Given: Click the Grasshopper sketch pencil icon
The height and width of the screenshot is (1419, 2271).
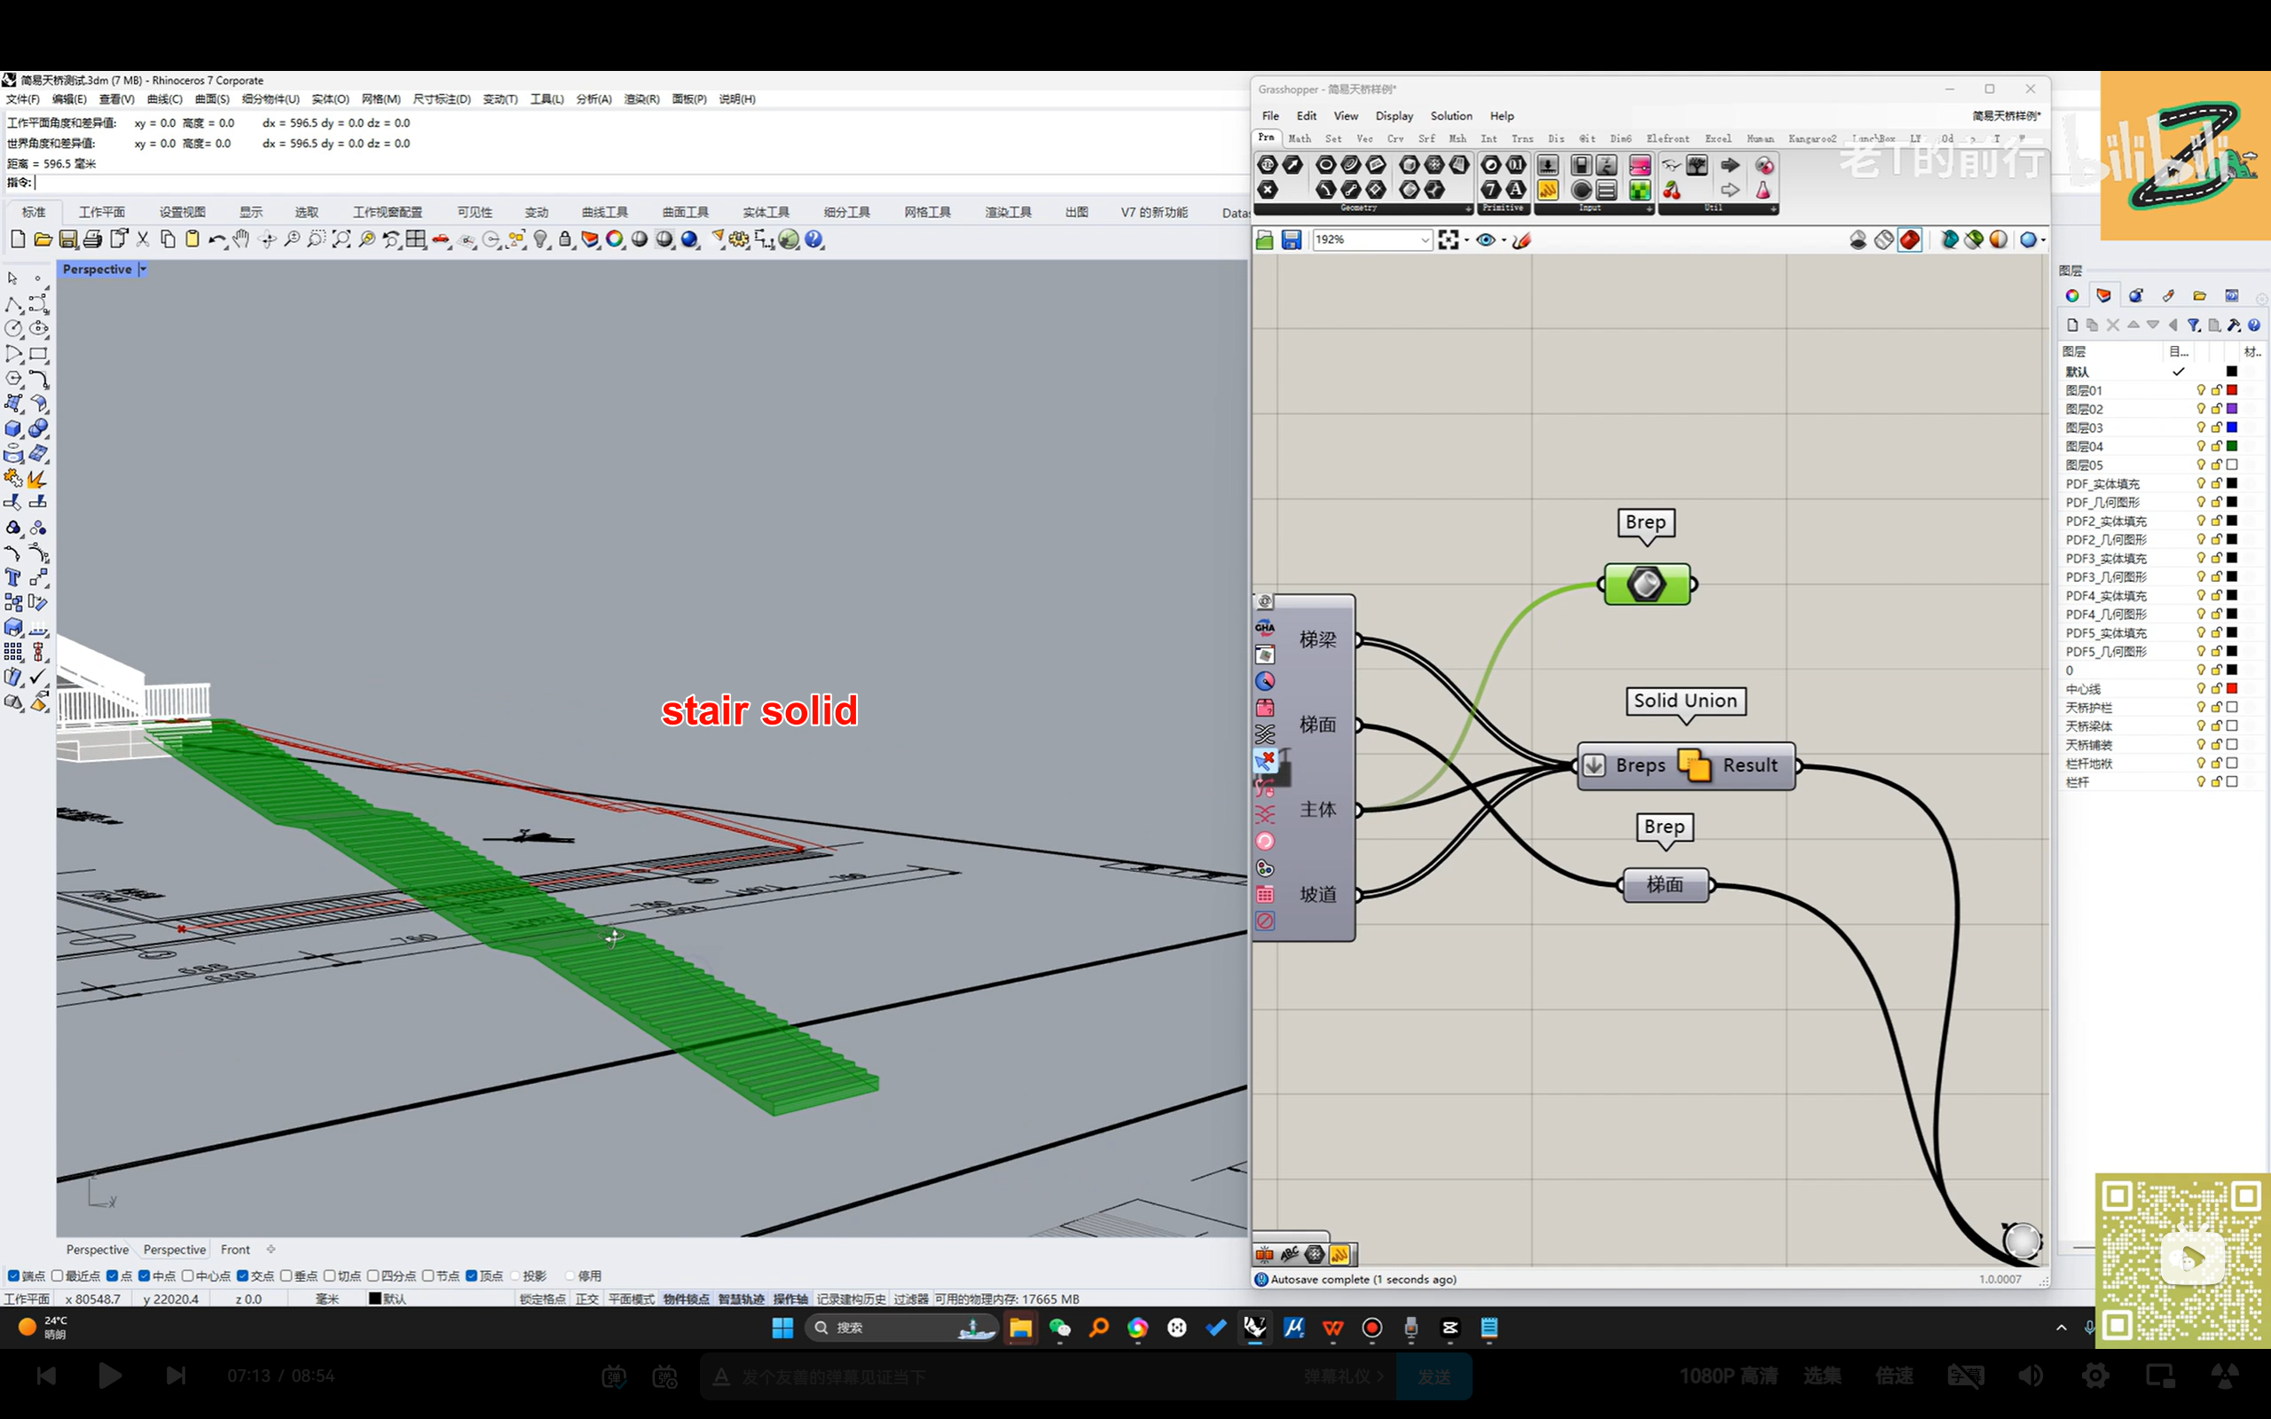Looking at the screenshot, I should 1521,240.
